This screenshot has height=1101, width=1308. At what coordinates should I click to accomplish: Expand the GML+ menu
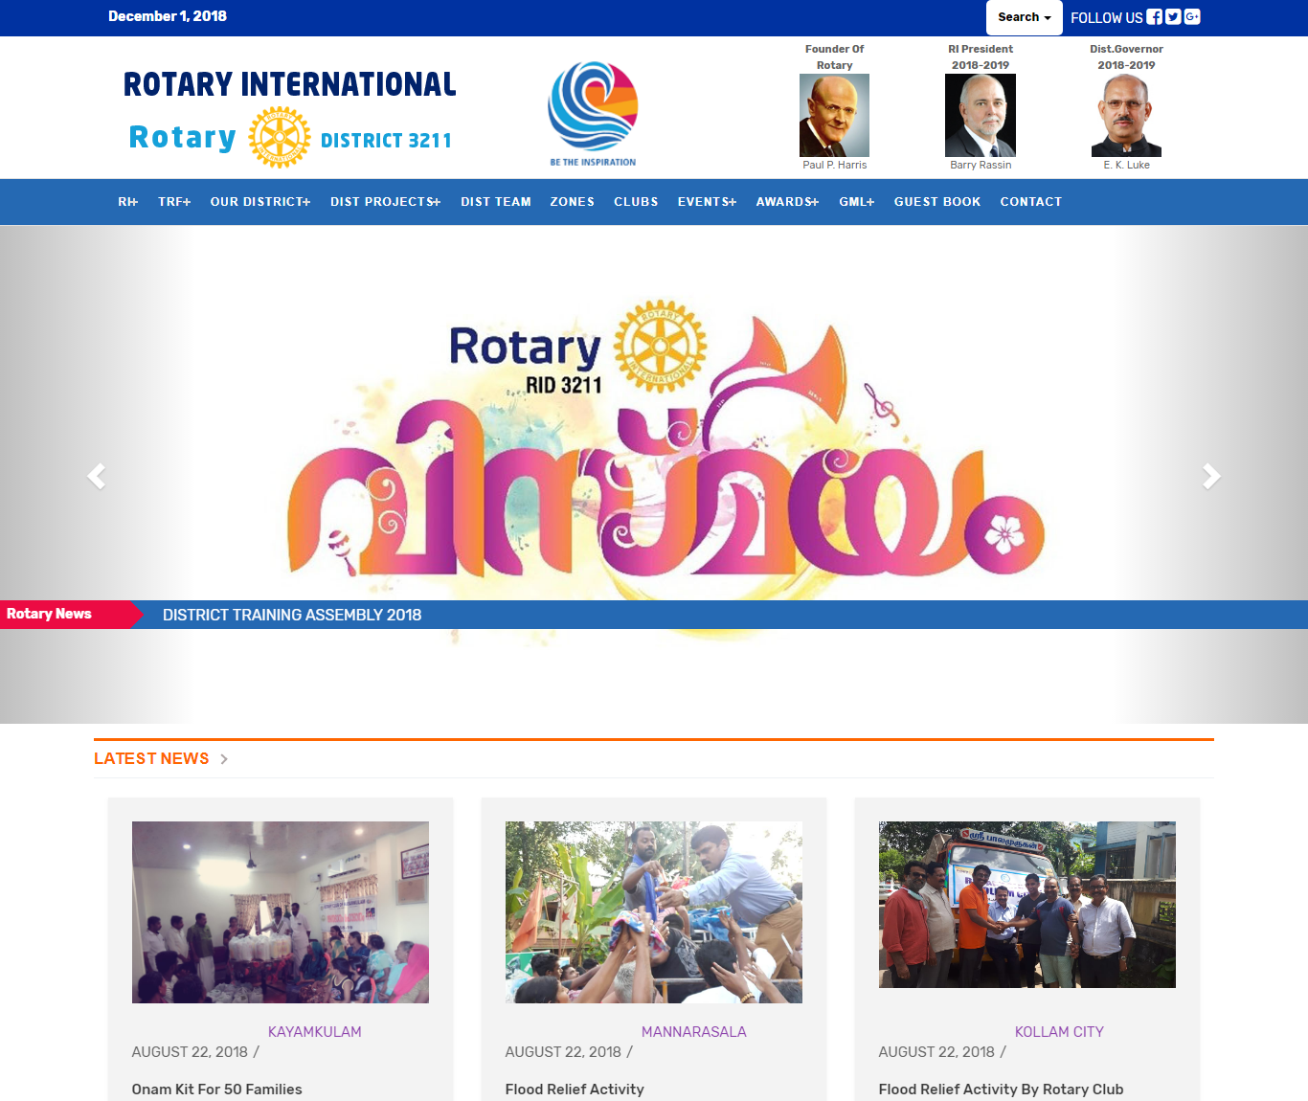point(857,202)
